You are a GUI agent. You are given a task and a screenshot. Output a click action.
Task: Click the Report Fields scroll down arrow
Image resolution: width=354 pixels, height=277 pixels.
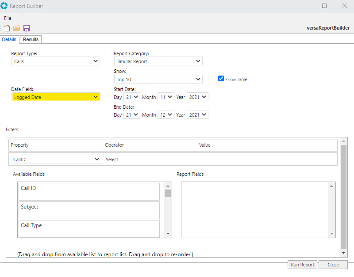click(331, 234)
